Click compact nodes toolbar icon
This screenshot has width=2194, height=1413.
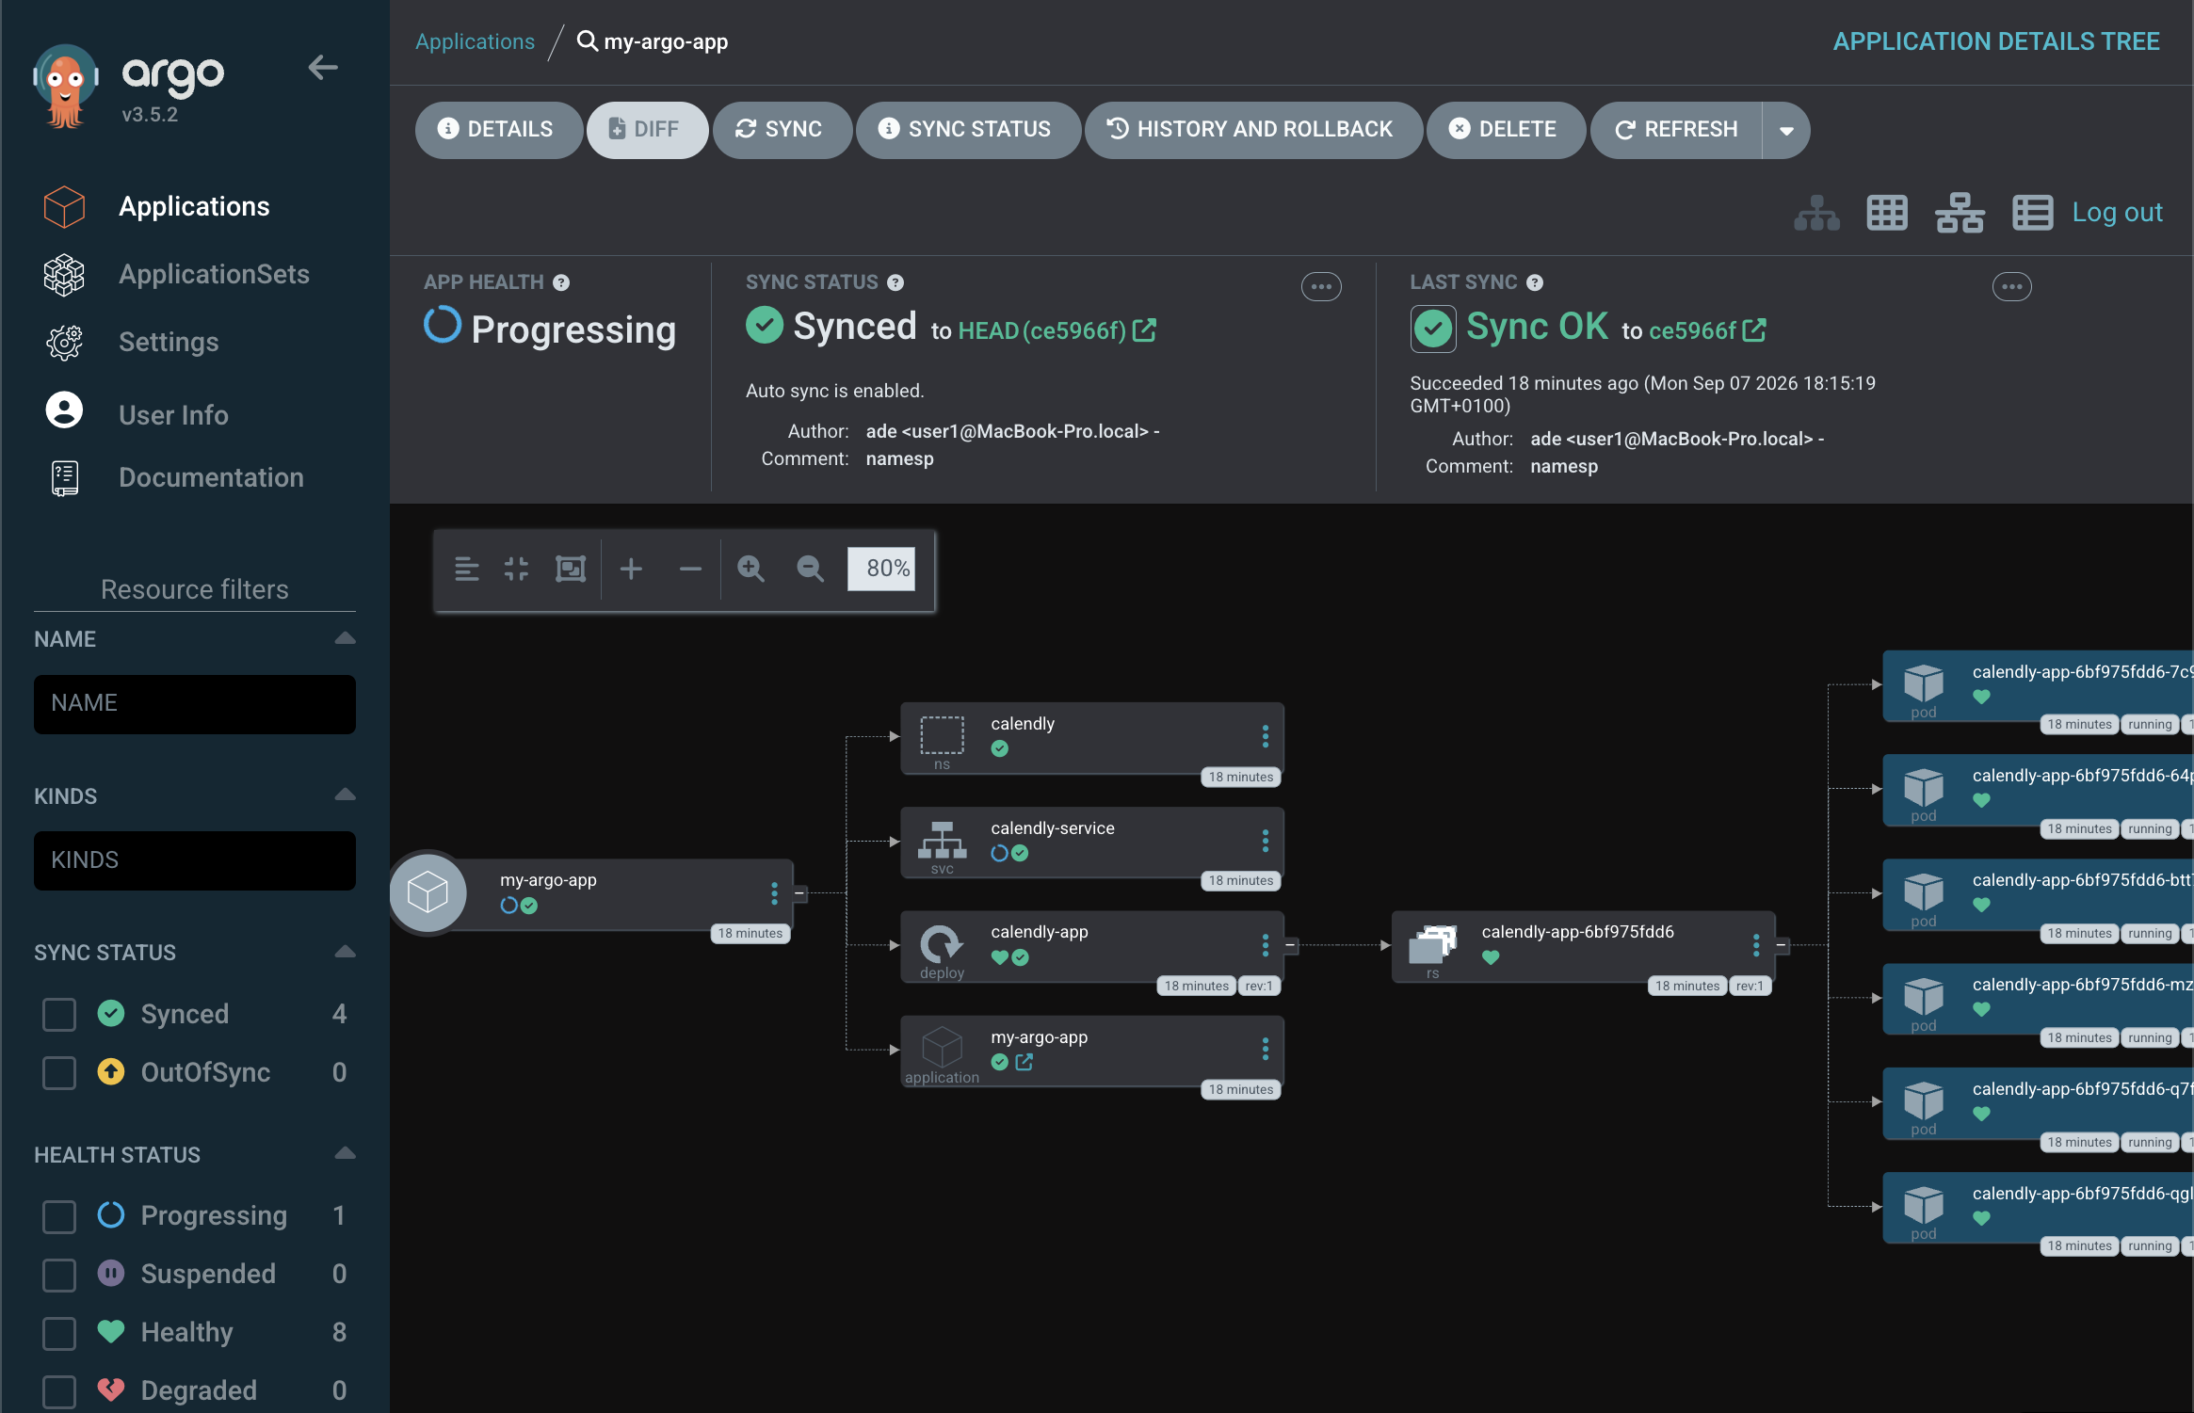tap(516, 569)
